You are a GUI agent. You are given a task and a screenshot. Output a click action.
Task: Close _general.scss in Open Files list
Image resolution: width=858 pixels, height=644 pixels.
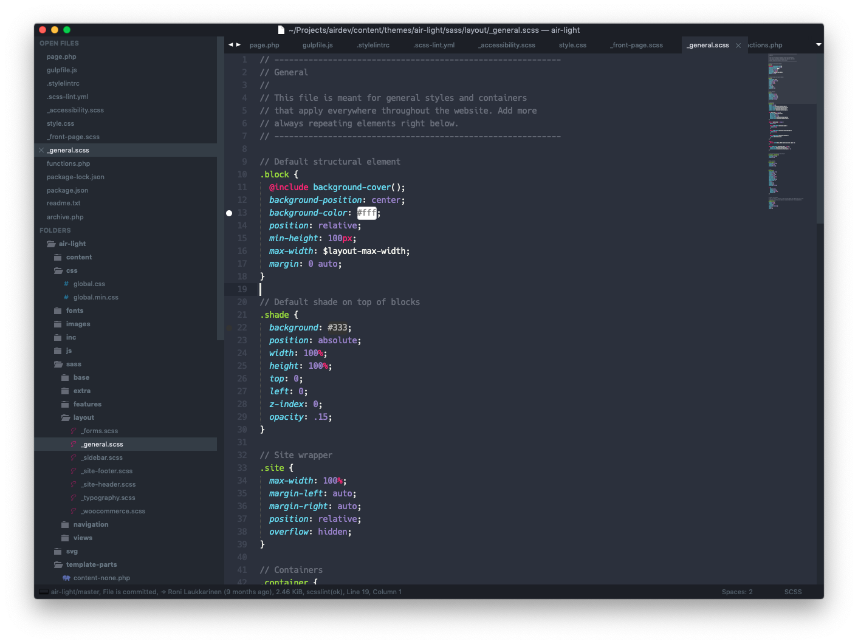click(41, 150)
